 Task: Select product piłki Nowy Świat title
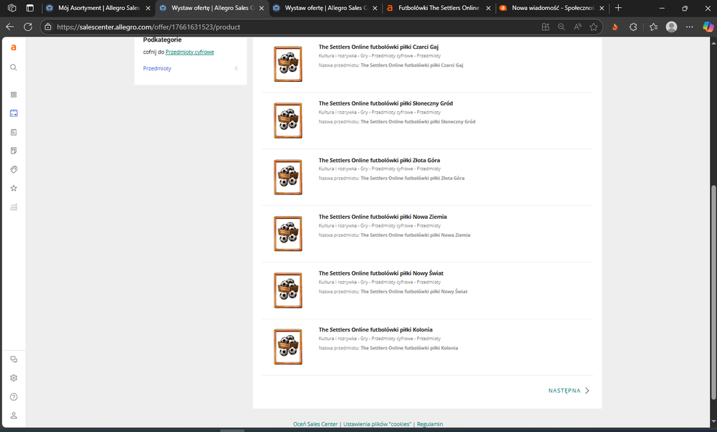[x=381, y=273]
